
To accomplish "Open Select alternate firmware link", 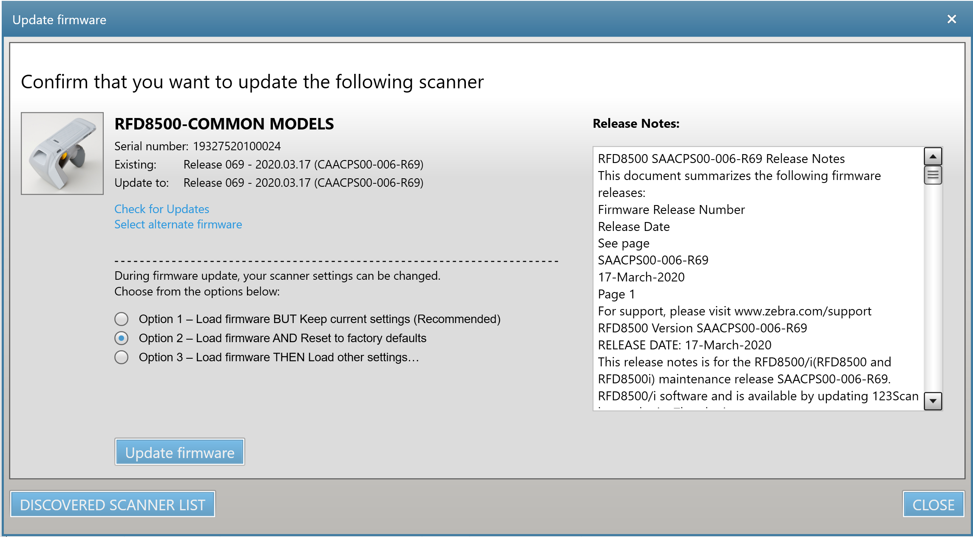I will (178, 224).
